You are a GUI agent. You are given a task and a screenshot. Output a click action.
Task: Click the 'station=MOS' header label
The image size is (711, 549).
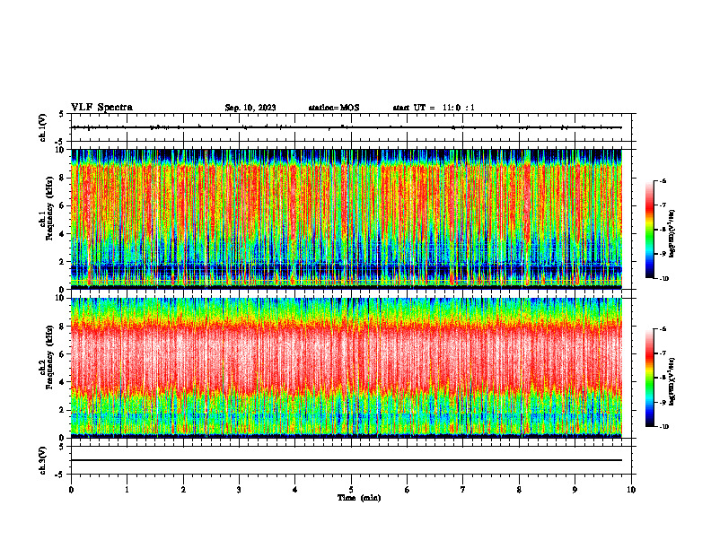[334, 108]
